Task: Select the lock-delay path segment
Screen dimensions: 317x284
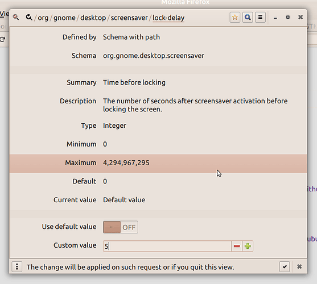Action: pos(168,18)
